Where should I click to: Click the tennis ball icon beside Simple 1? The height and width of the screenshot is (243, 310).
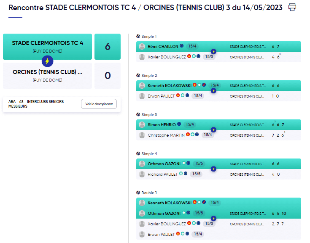138,36
